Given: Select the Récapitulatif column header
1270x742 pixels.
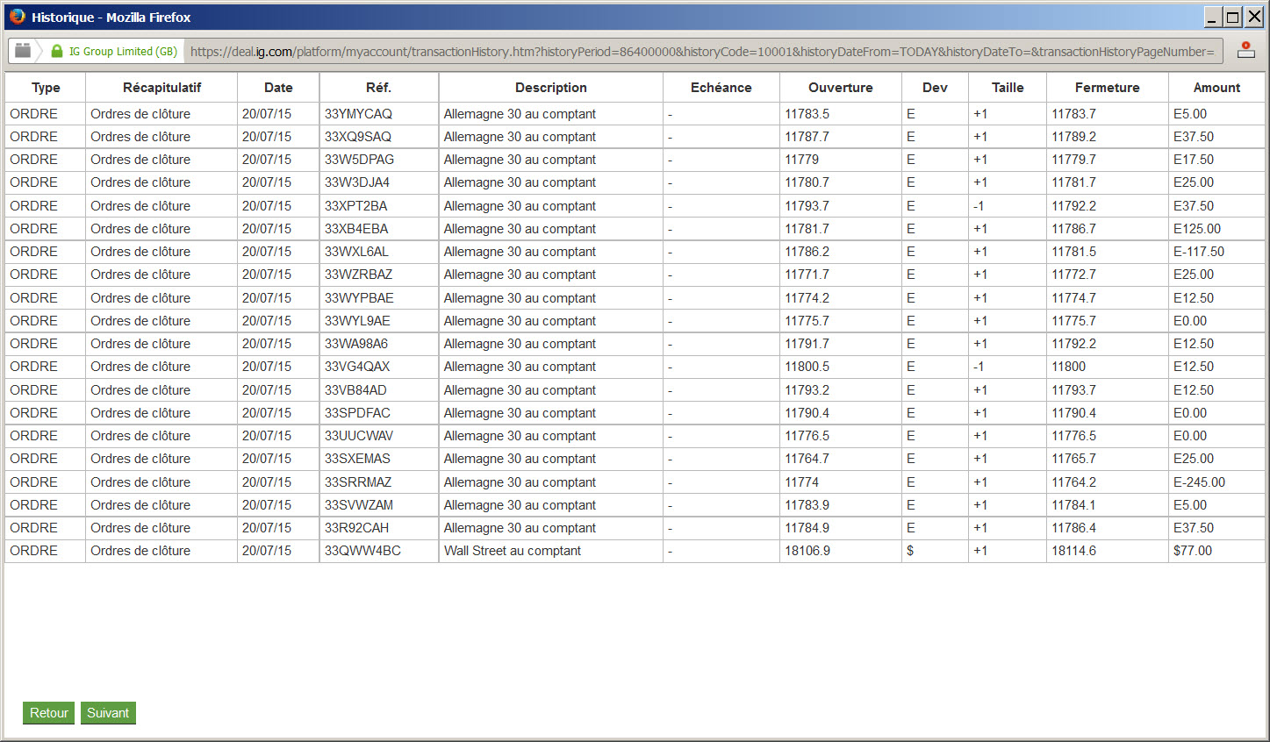Looking at the screenshot, I should (x=161, y=88).
